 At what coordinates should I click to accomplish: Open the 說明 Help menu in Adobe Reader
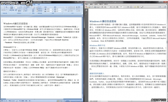106,4
